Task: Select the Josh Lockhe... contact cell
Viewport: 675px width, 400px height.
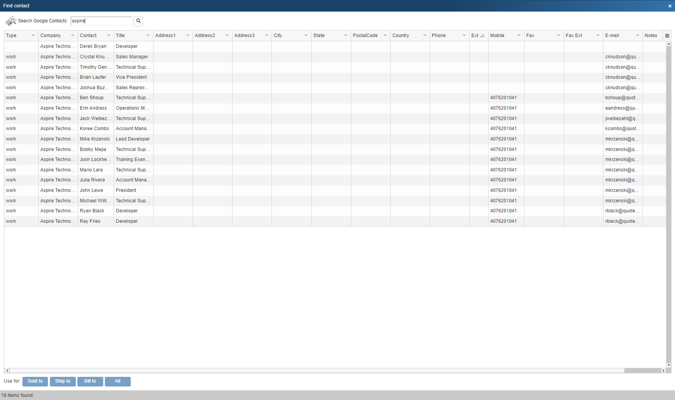Action: point(96,159)
